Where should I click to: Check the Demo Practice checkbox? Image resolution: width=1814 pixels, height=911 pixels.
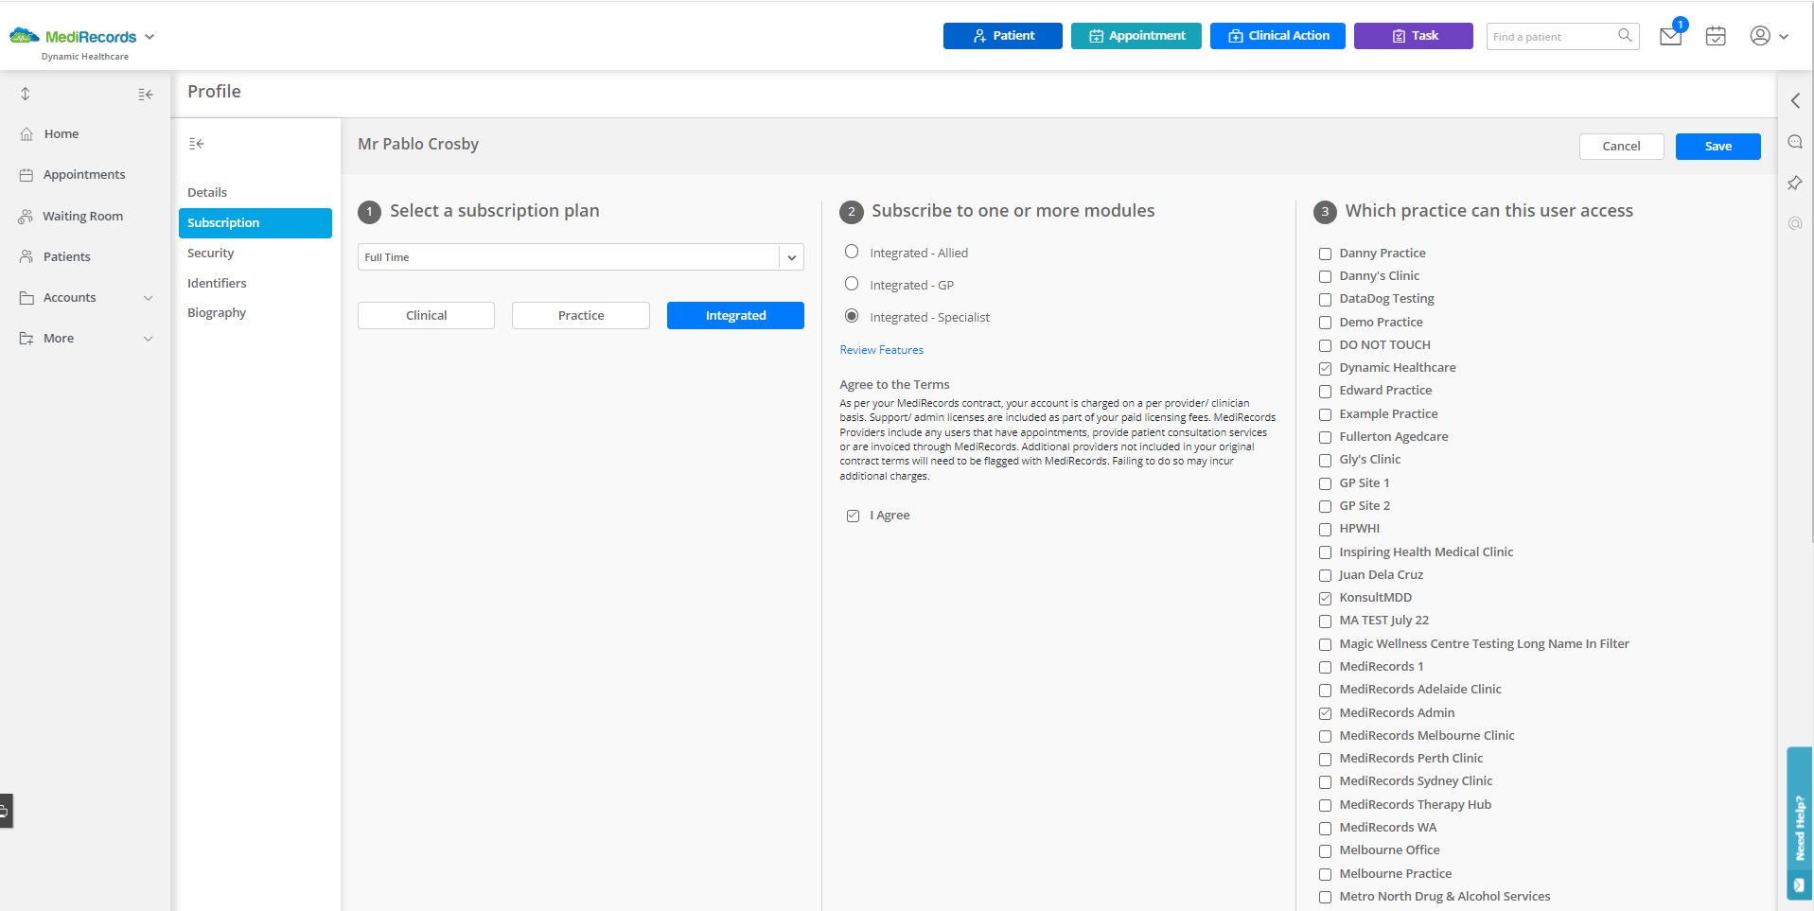coord(1325,323)
